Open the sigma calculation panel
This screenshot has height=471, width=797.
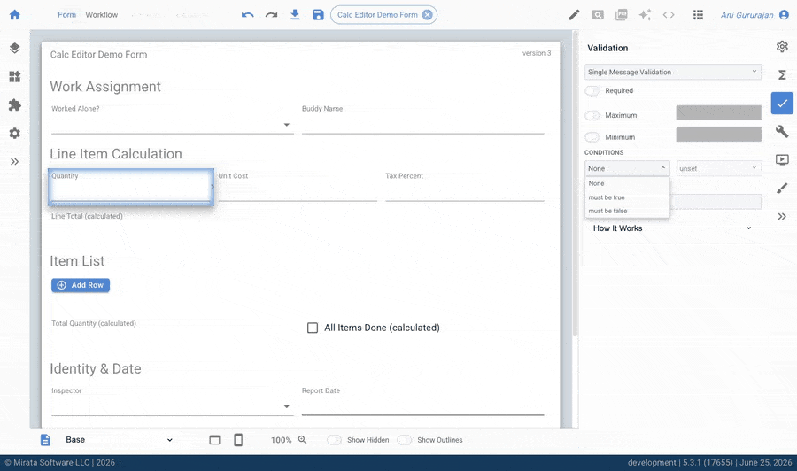click(x=782, y=75)
